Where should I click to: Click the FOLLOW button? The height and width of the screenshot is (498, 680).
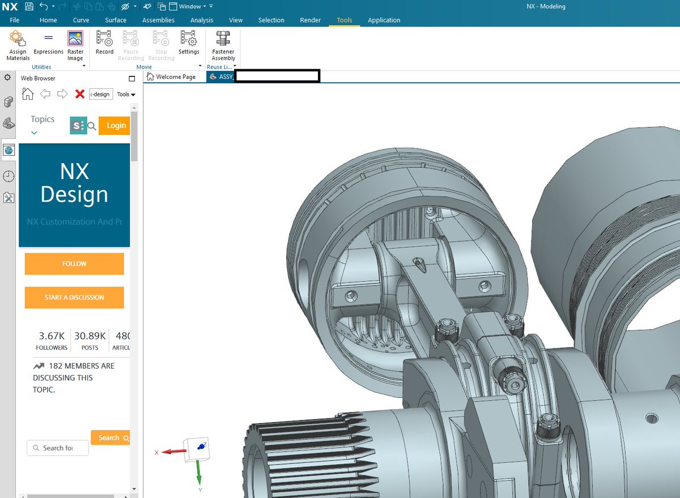[x=74, y=264]
